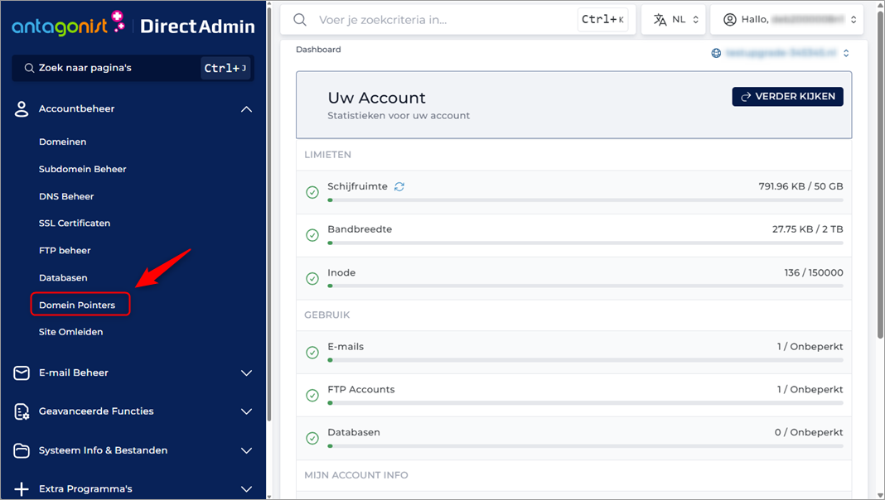
Task: Click the green check icon for Inode
Action: 312,278
